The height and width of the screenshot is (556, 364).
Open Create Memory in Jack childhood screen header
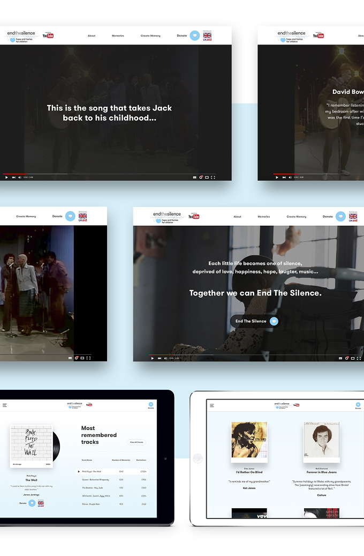pos(150,36)
